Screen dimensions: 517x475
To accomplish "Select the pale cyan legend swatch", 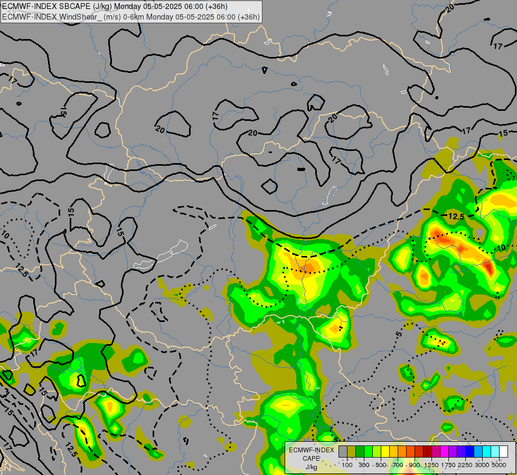I will coord(495,451).
